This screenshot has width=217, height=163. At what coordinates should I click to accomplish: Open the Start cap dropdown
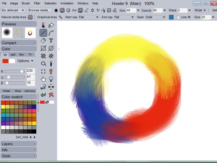pyautogui.click(x=89, y=17)
